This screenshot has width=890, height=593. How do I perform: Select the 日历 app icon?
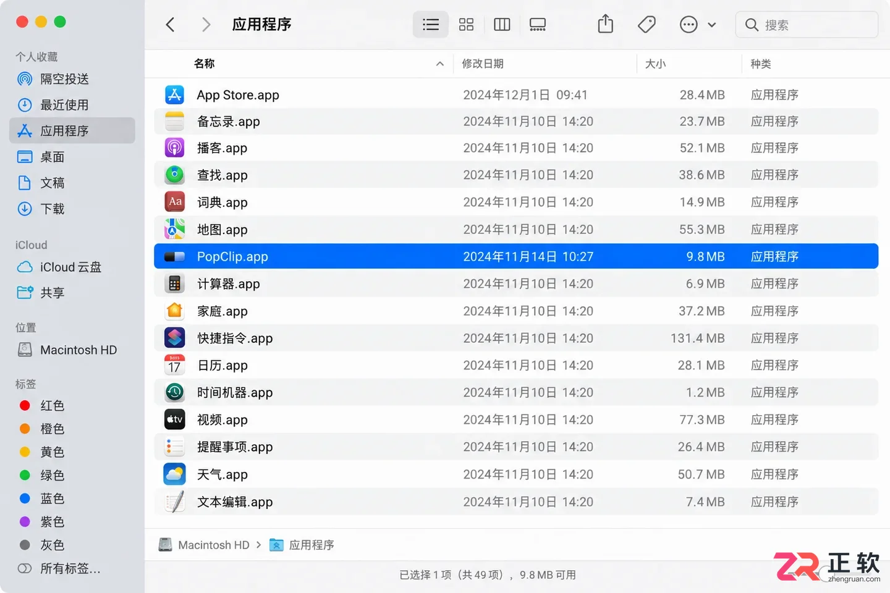point(174,365)
